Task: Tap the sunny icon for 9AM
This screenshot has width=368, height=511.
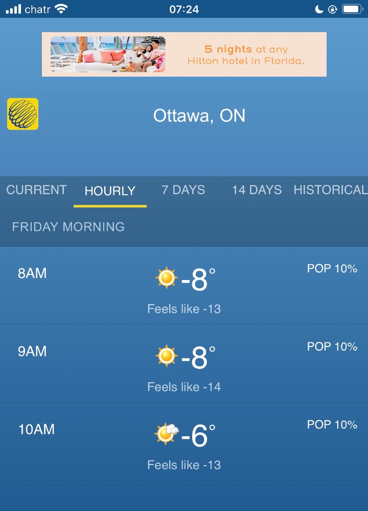Action: [166, 356]
